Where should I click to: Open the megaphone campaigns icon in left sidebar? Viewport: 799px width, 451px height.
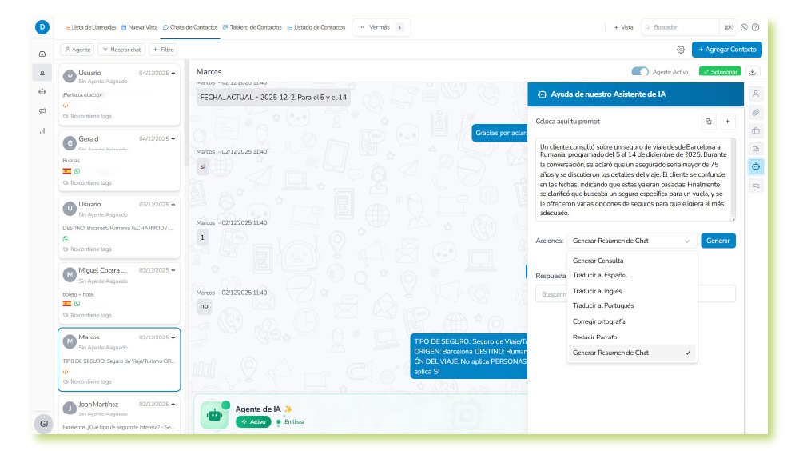(x=42, y=110)
